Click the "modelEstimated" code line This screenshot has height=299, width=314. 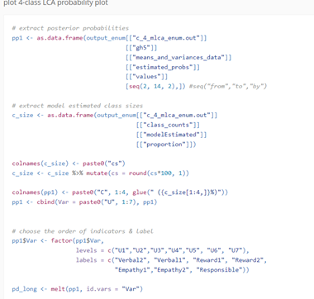[x=171, y=135]
